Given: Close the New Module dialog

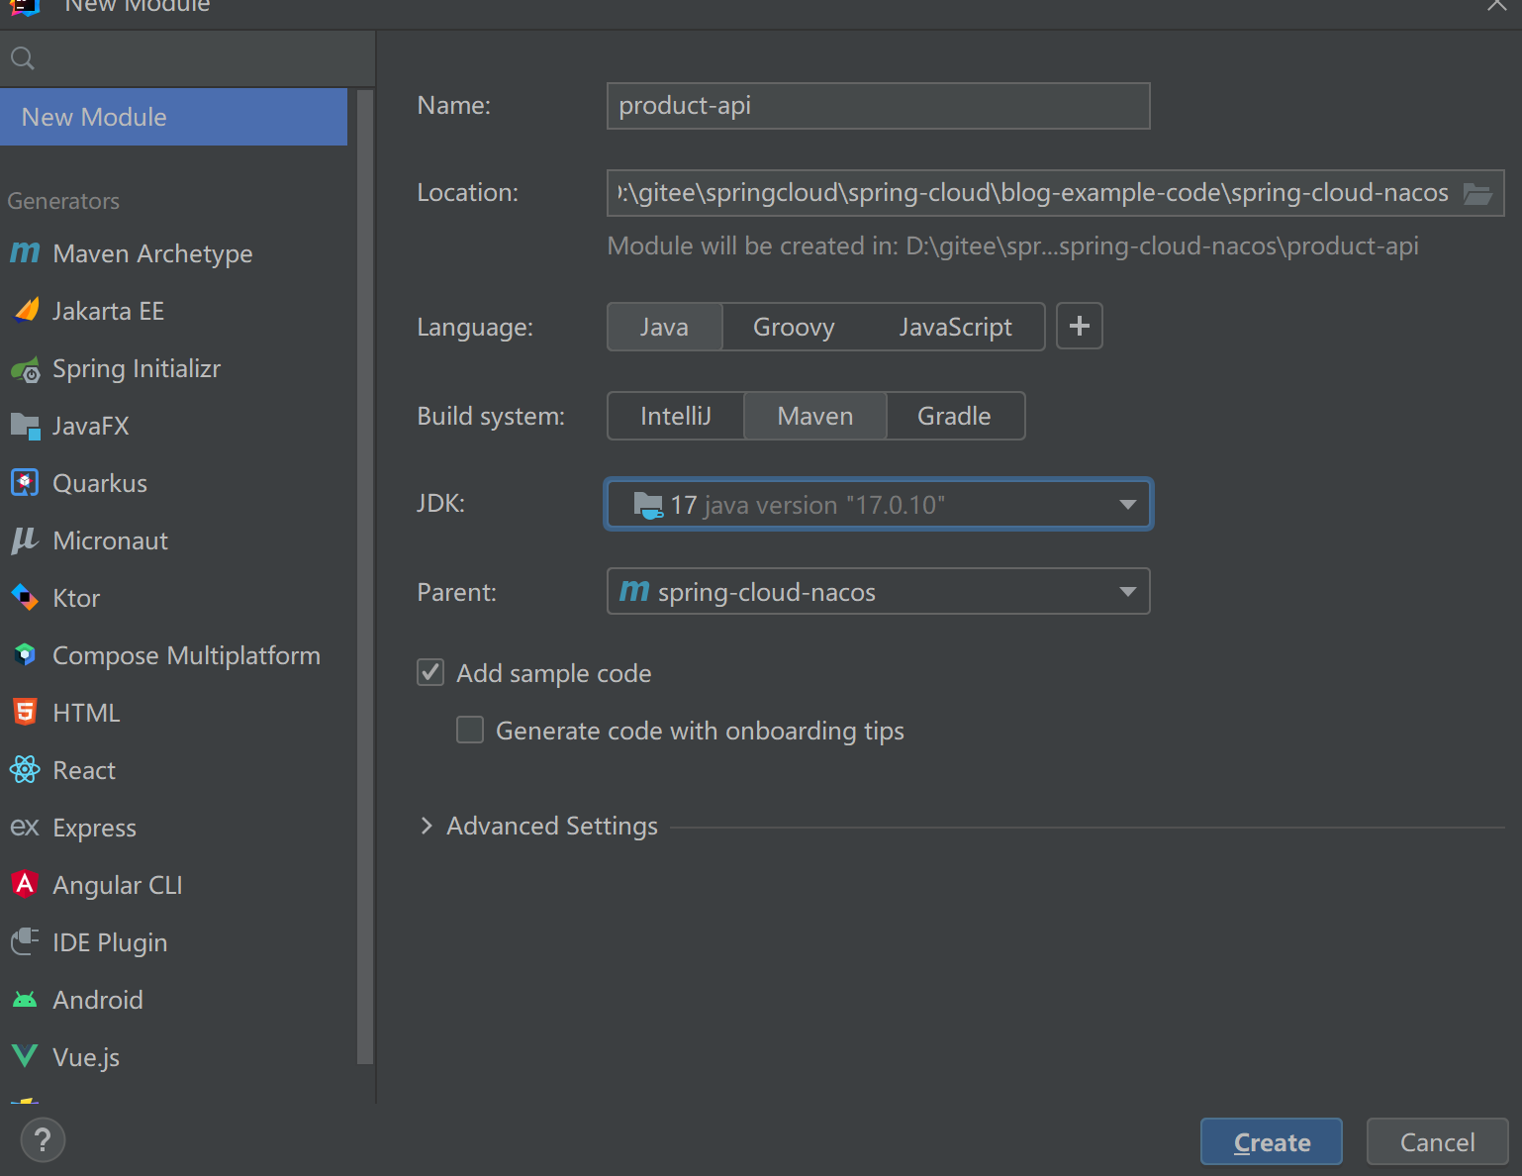Looking at the screenshot, I should coord(1497,5).
